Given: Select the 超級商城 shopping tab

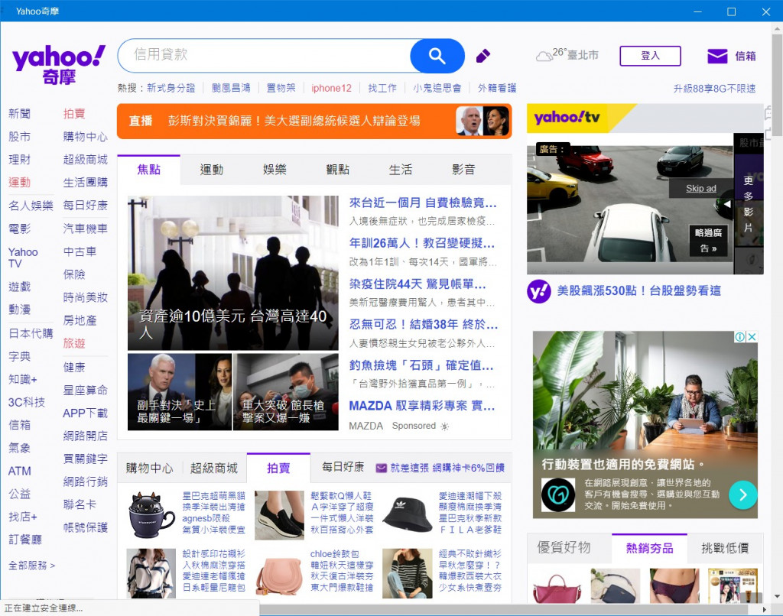Looking at the screenshot, I should coord(214,468).
